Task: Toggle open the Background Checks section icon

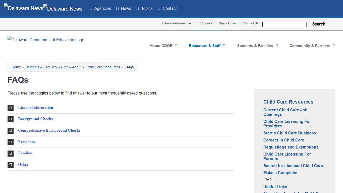Action: 11,119
